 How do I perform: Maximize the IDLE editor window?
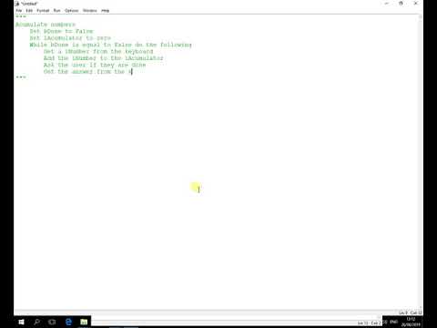click(401, 4)
